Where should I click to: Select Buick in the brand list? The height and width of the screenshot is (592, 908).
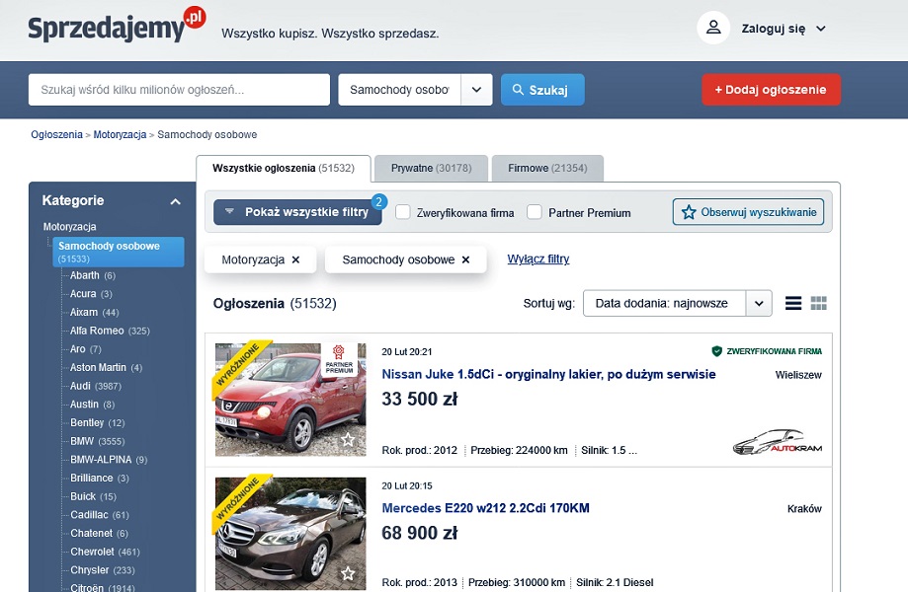93,496
